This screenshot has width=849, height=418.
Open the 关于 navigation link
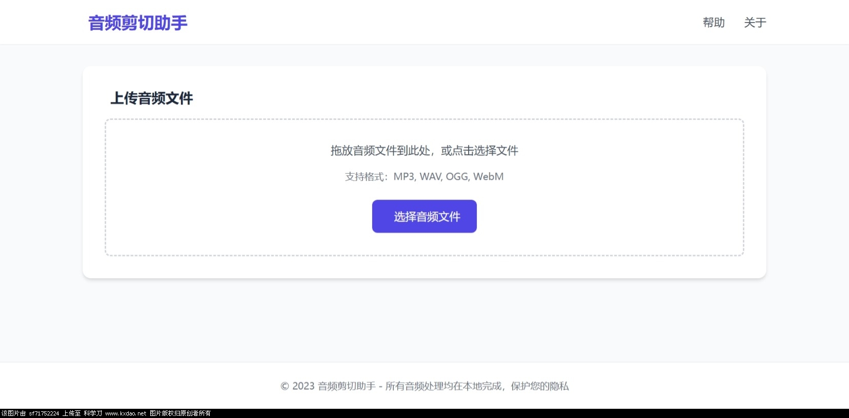coord(755,23)
